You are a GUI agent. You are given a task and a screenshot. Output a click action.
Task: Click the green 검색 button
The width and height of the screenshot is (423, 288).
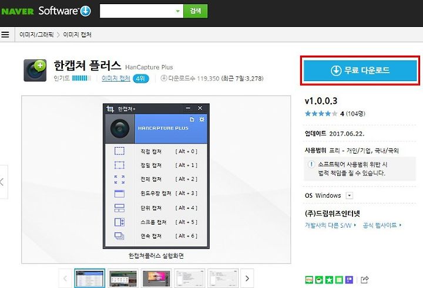coord(195,11)
